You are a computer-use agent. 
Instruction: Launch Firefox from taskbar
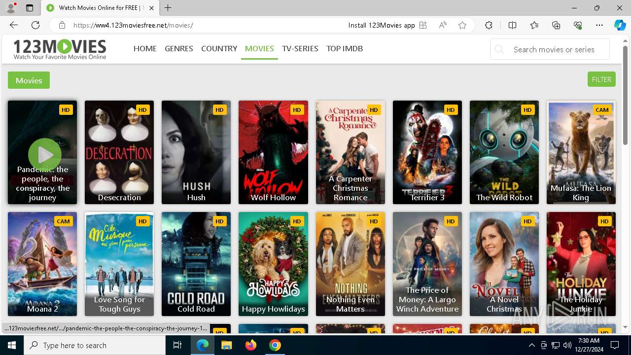pyautogui.click(x=251, y=345)
